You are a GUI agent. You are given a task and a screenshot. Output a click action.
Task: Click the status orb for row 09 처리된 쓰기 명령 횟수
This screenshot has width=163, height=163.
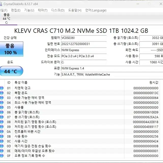(x=2, y=127)
